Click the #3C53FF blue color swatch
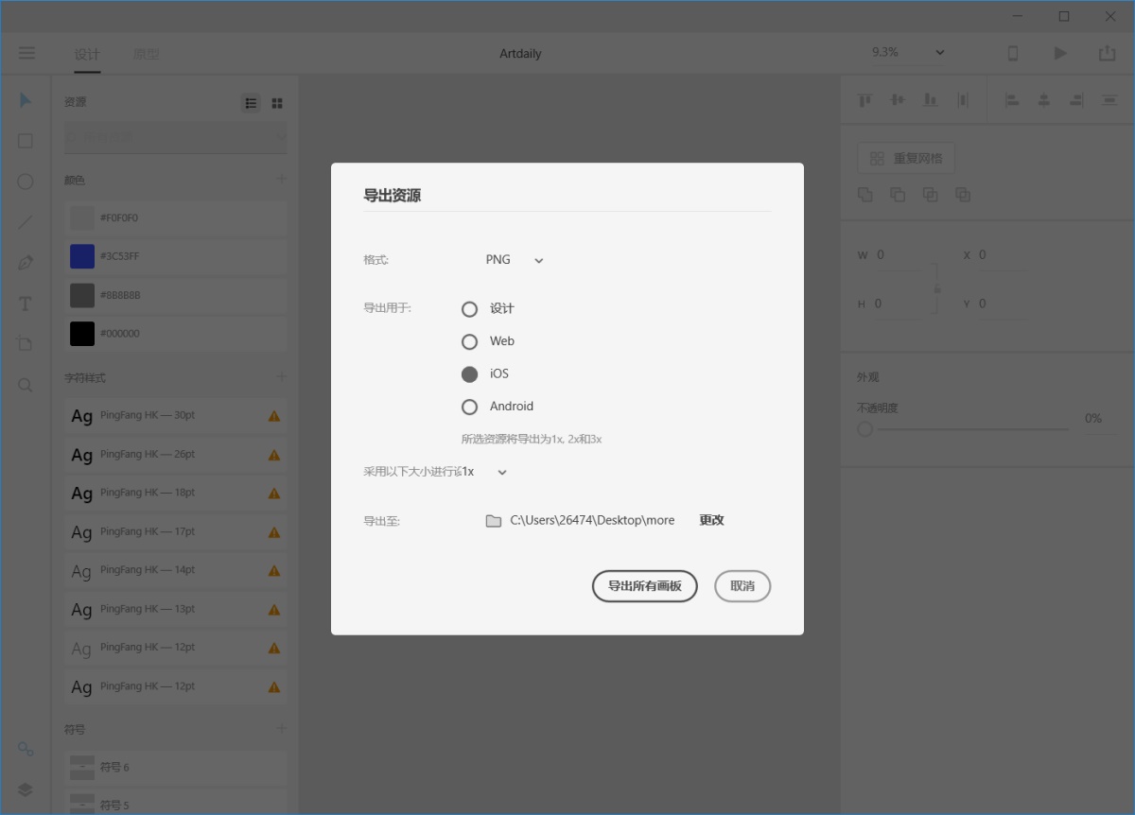The width and height of the screenshot is (1135, 815). [82, 256]
